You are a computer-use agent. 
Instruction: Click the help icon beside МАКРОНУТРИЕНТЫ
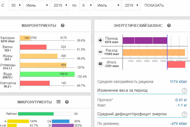(x=63, y=26)
